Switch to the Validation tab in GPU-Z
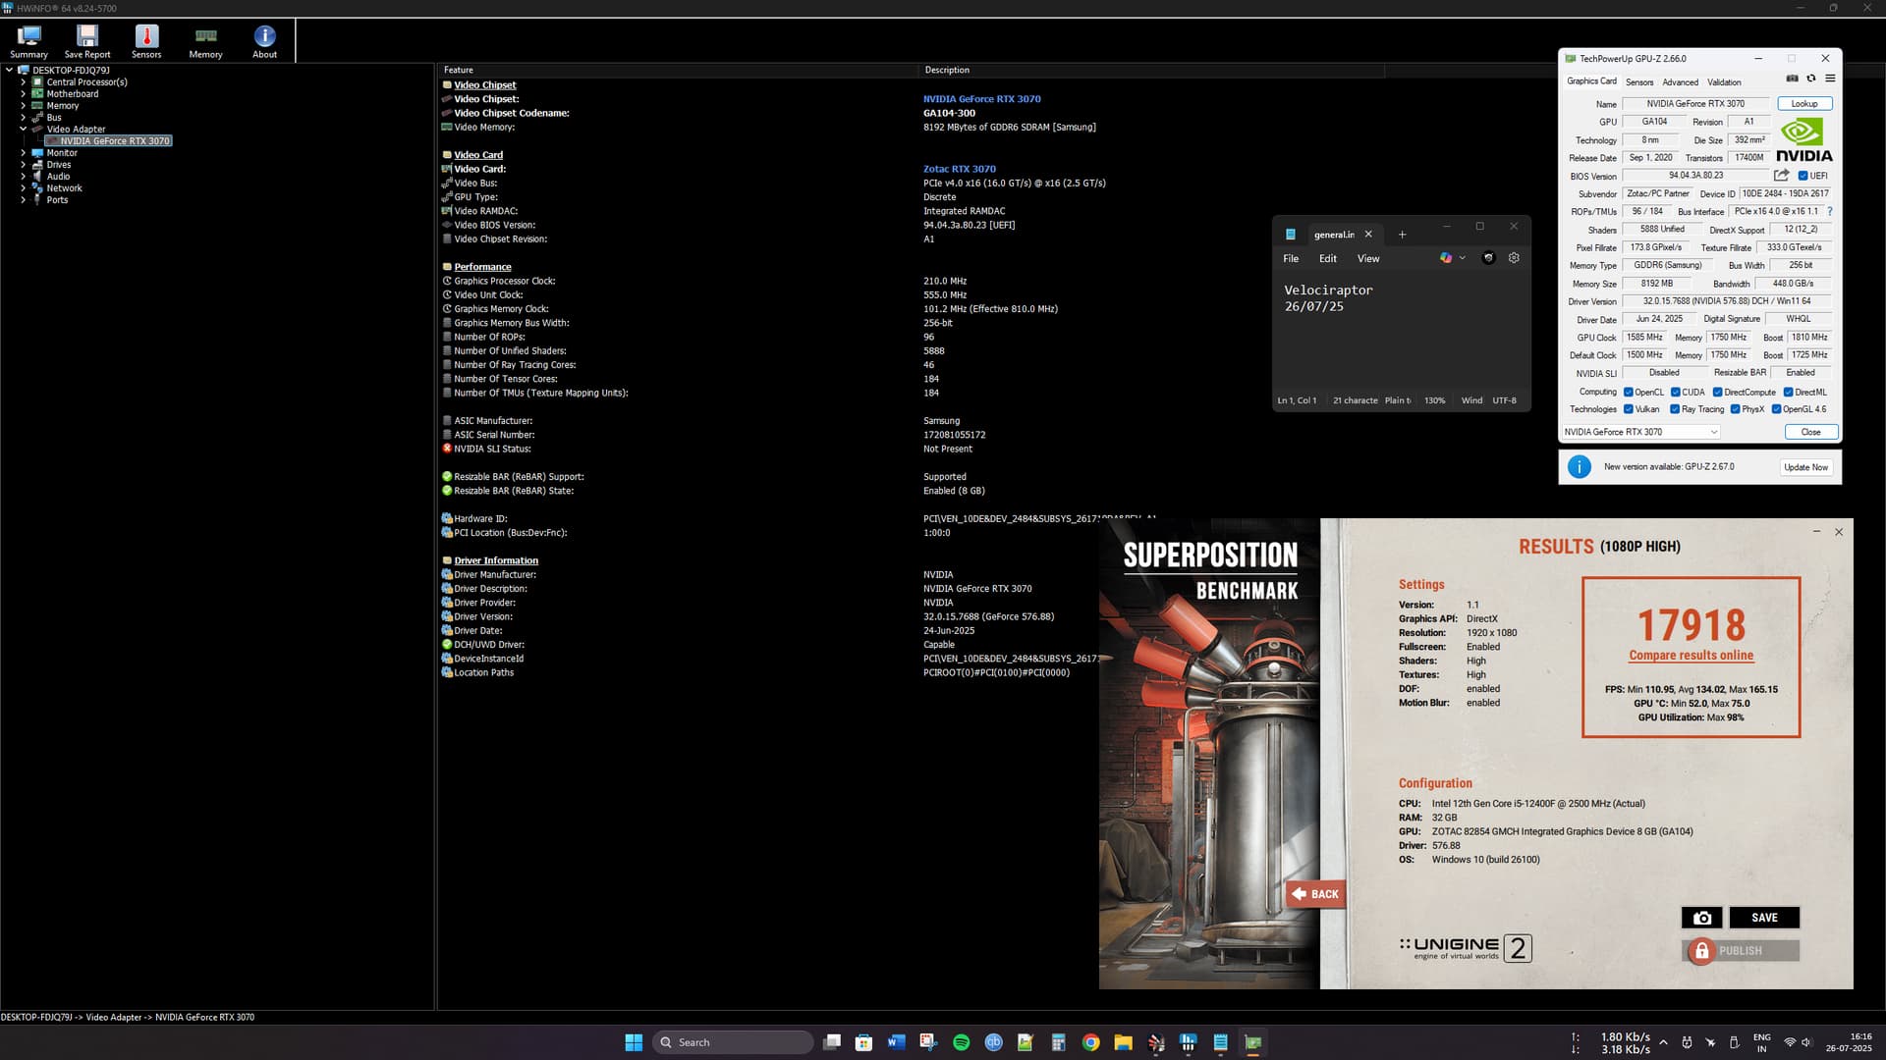This screenshot has width=1886, height=1060. pyautogui.click(x=1724, y=82)
